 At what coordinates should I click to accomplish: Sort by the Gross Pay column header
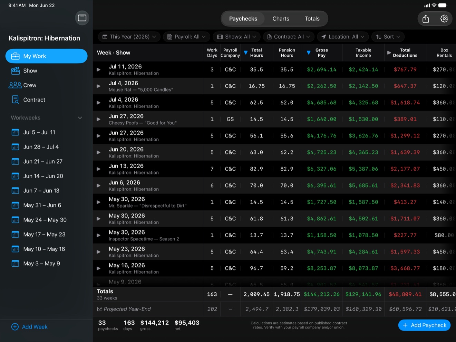321,53
